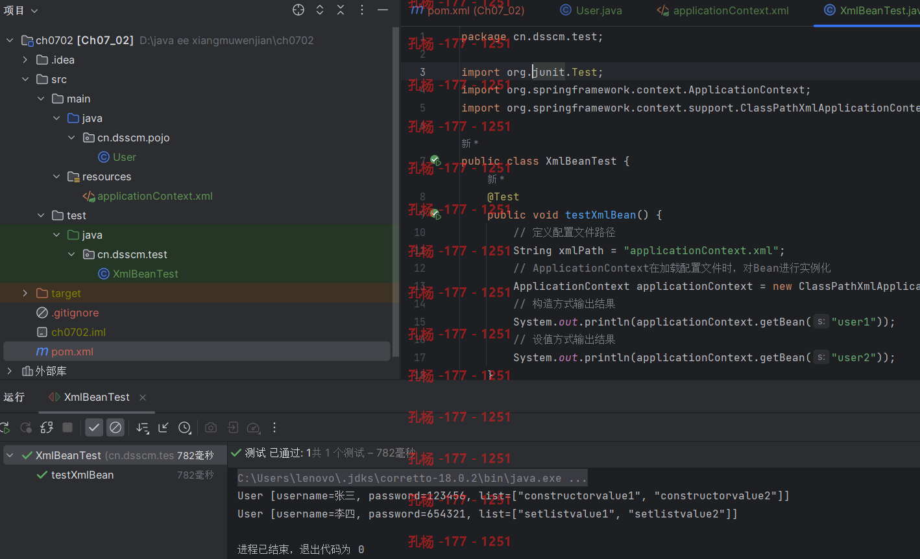Viewport: 920px width, 559px height.
Task: Click the s: parameter hint before "user2"
Action: click(x=821, y=357)
